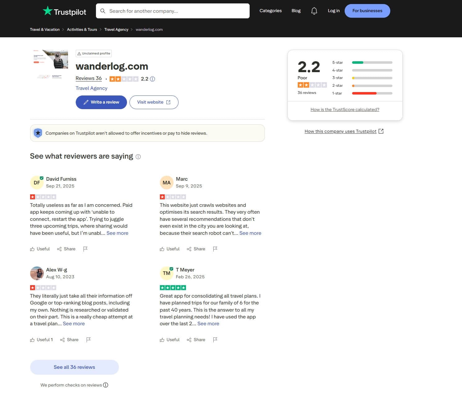This screenshot has width=462, height=394.
Task: Expand David Furniss's review with See more
Action: (x=117, y=233)
